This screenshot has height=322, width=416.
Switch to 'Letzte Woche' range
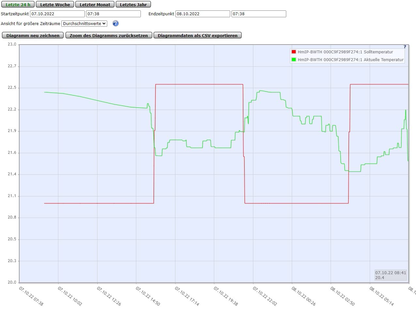55,5
